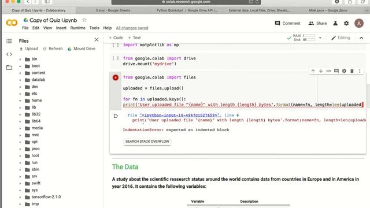
Task: Click the RAM usage bar
Action: (x=309, y=36)
